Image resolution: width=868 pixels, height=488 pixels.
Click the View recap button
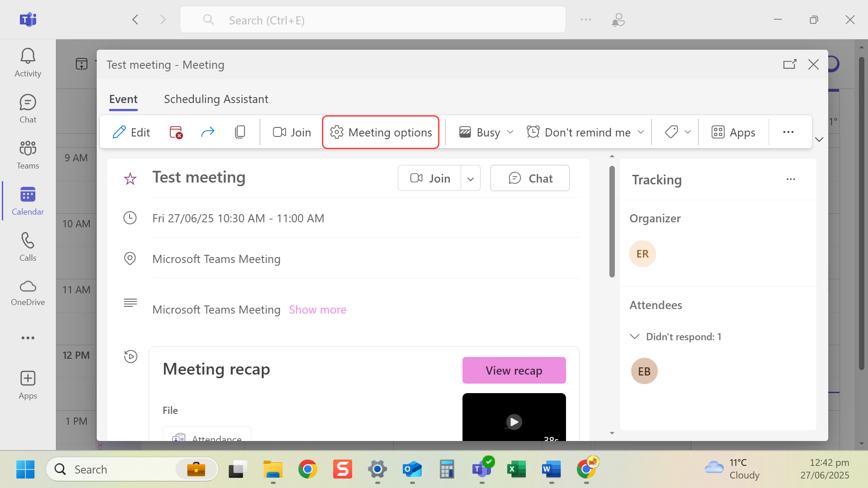pos(514,371)
